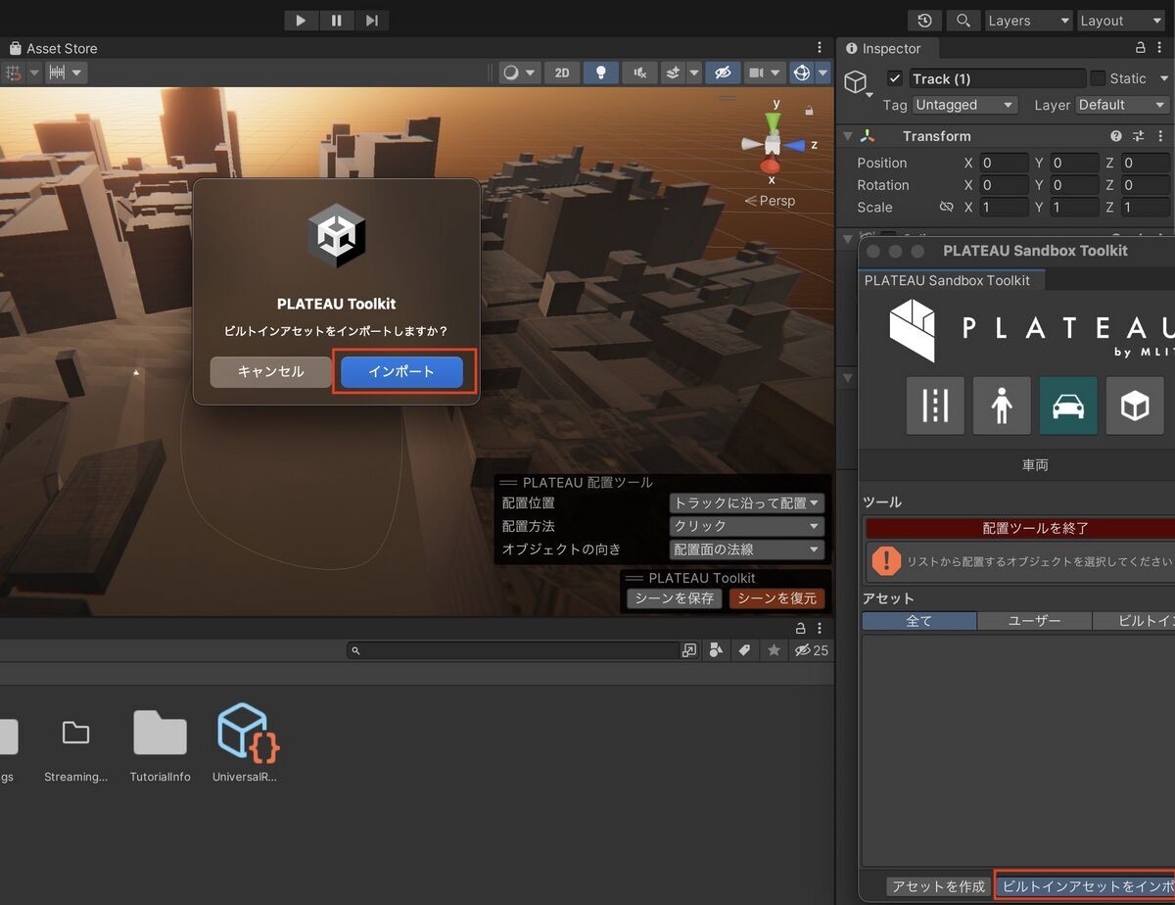The image size is (1175, 905).
Task: Toggle grid snapping icon in Scene toolbar
Action: point(13,72)
